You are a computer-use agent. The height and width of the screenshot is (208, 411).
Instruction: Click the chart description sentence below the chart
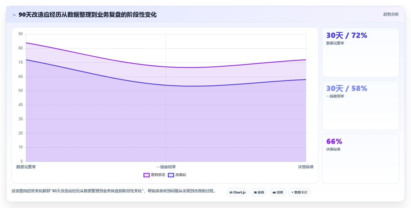coord(113,191)
